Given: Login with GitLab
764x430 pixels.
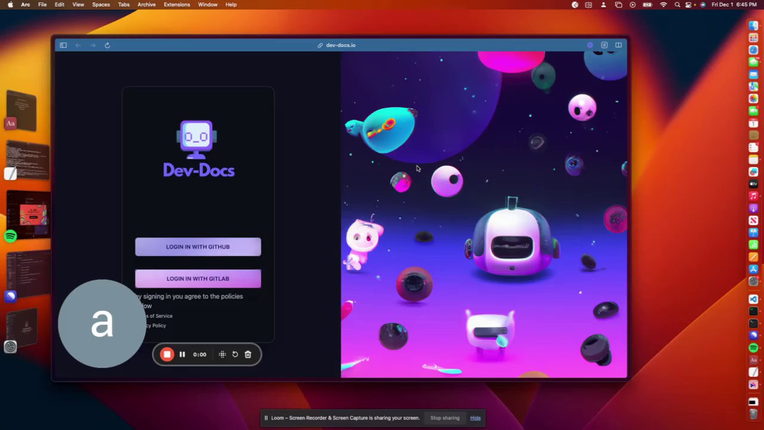Looking at the screenshot, I should (x=198, y=278).
